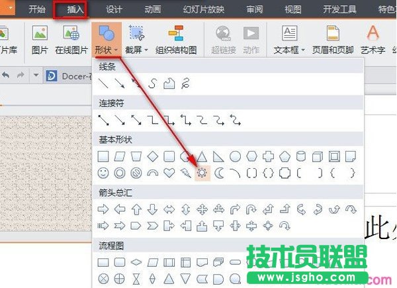The image size is (397, 288).
Task: Select the flowchart merge inverted triangle
Action: [185, 279]
